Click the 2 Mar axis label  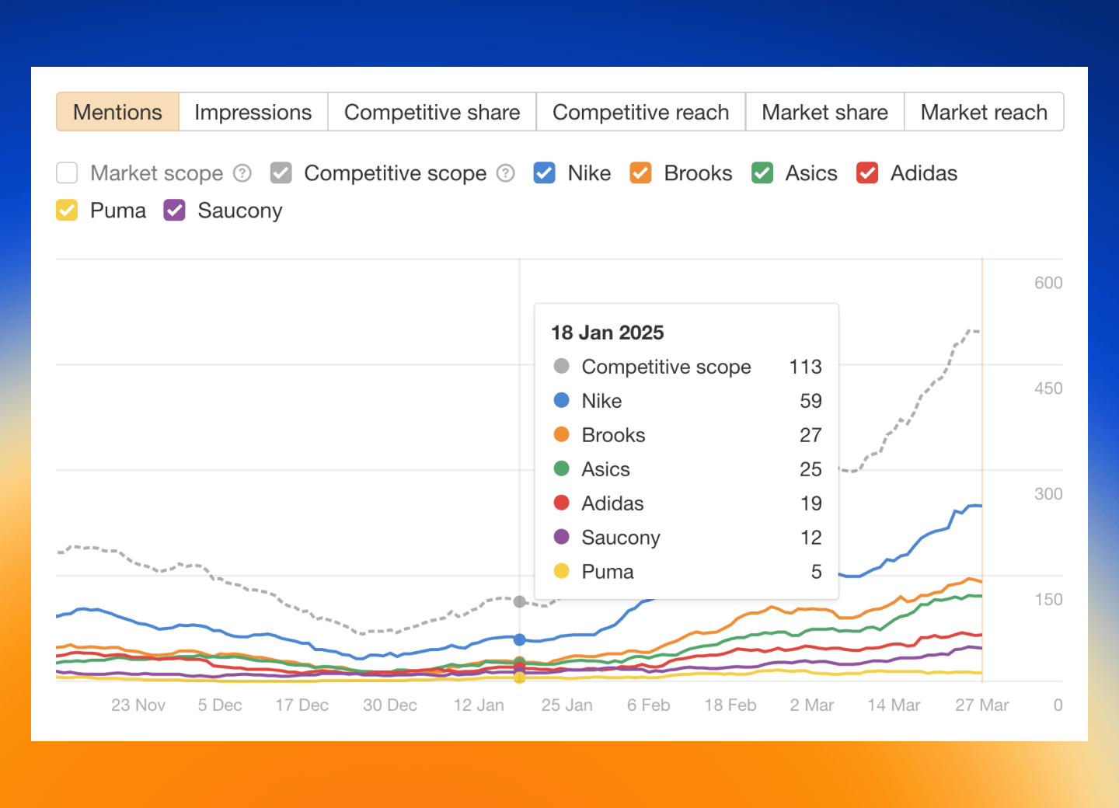pyautogui.click(x=811, y=705)
